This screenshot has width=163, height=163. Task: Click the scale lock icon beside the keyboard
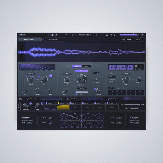tap(141, 66)
